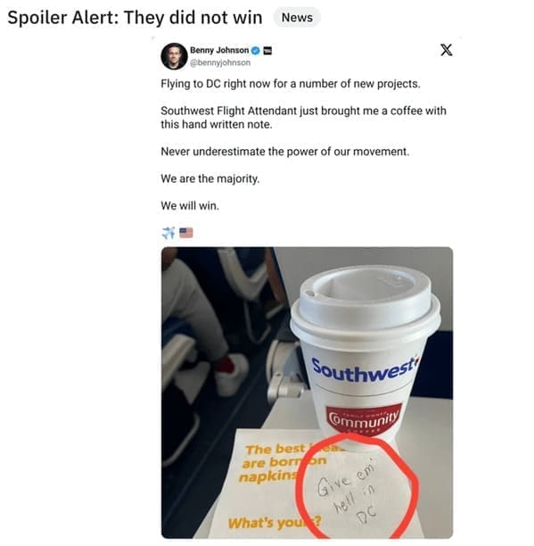Click the 'Flying to DC right now' line

tap(291, 84)
